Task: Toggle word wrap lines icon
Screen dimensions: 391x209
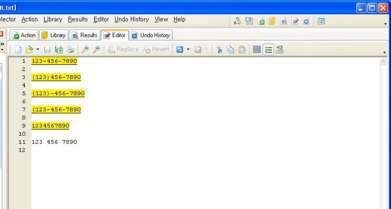Action: (257, 49)
